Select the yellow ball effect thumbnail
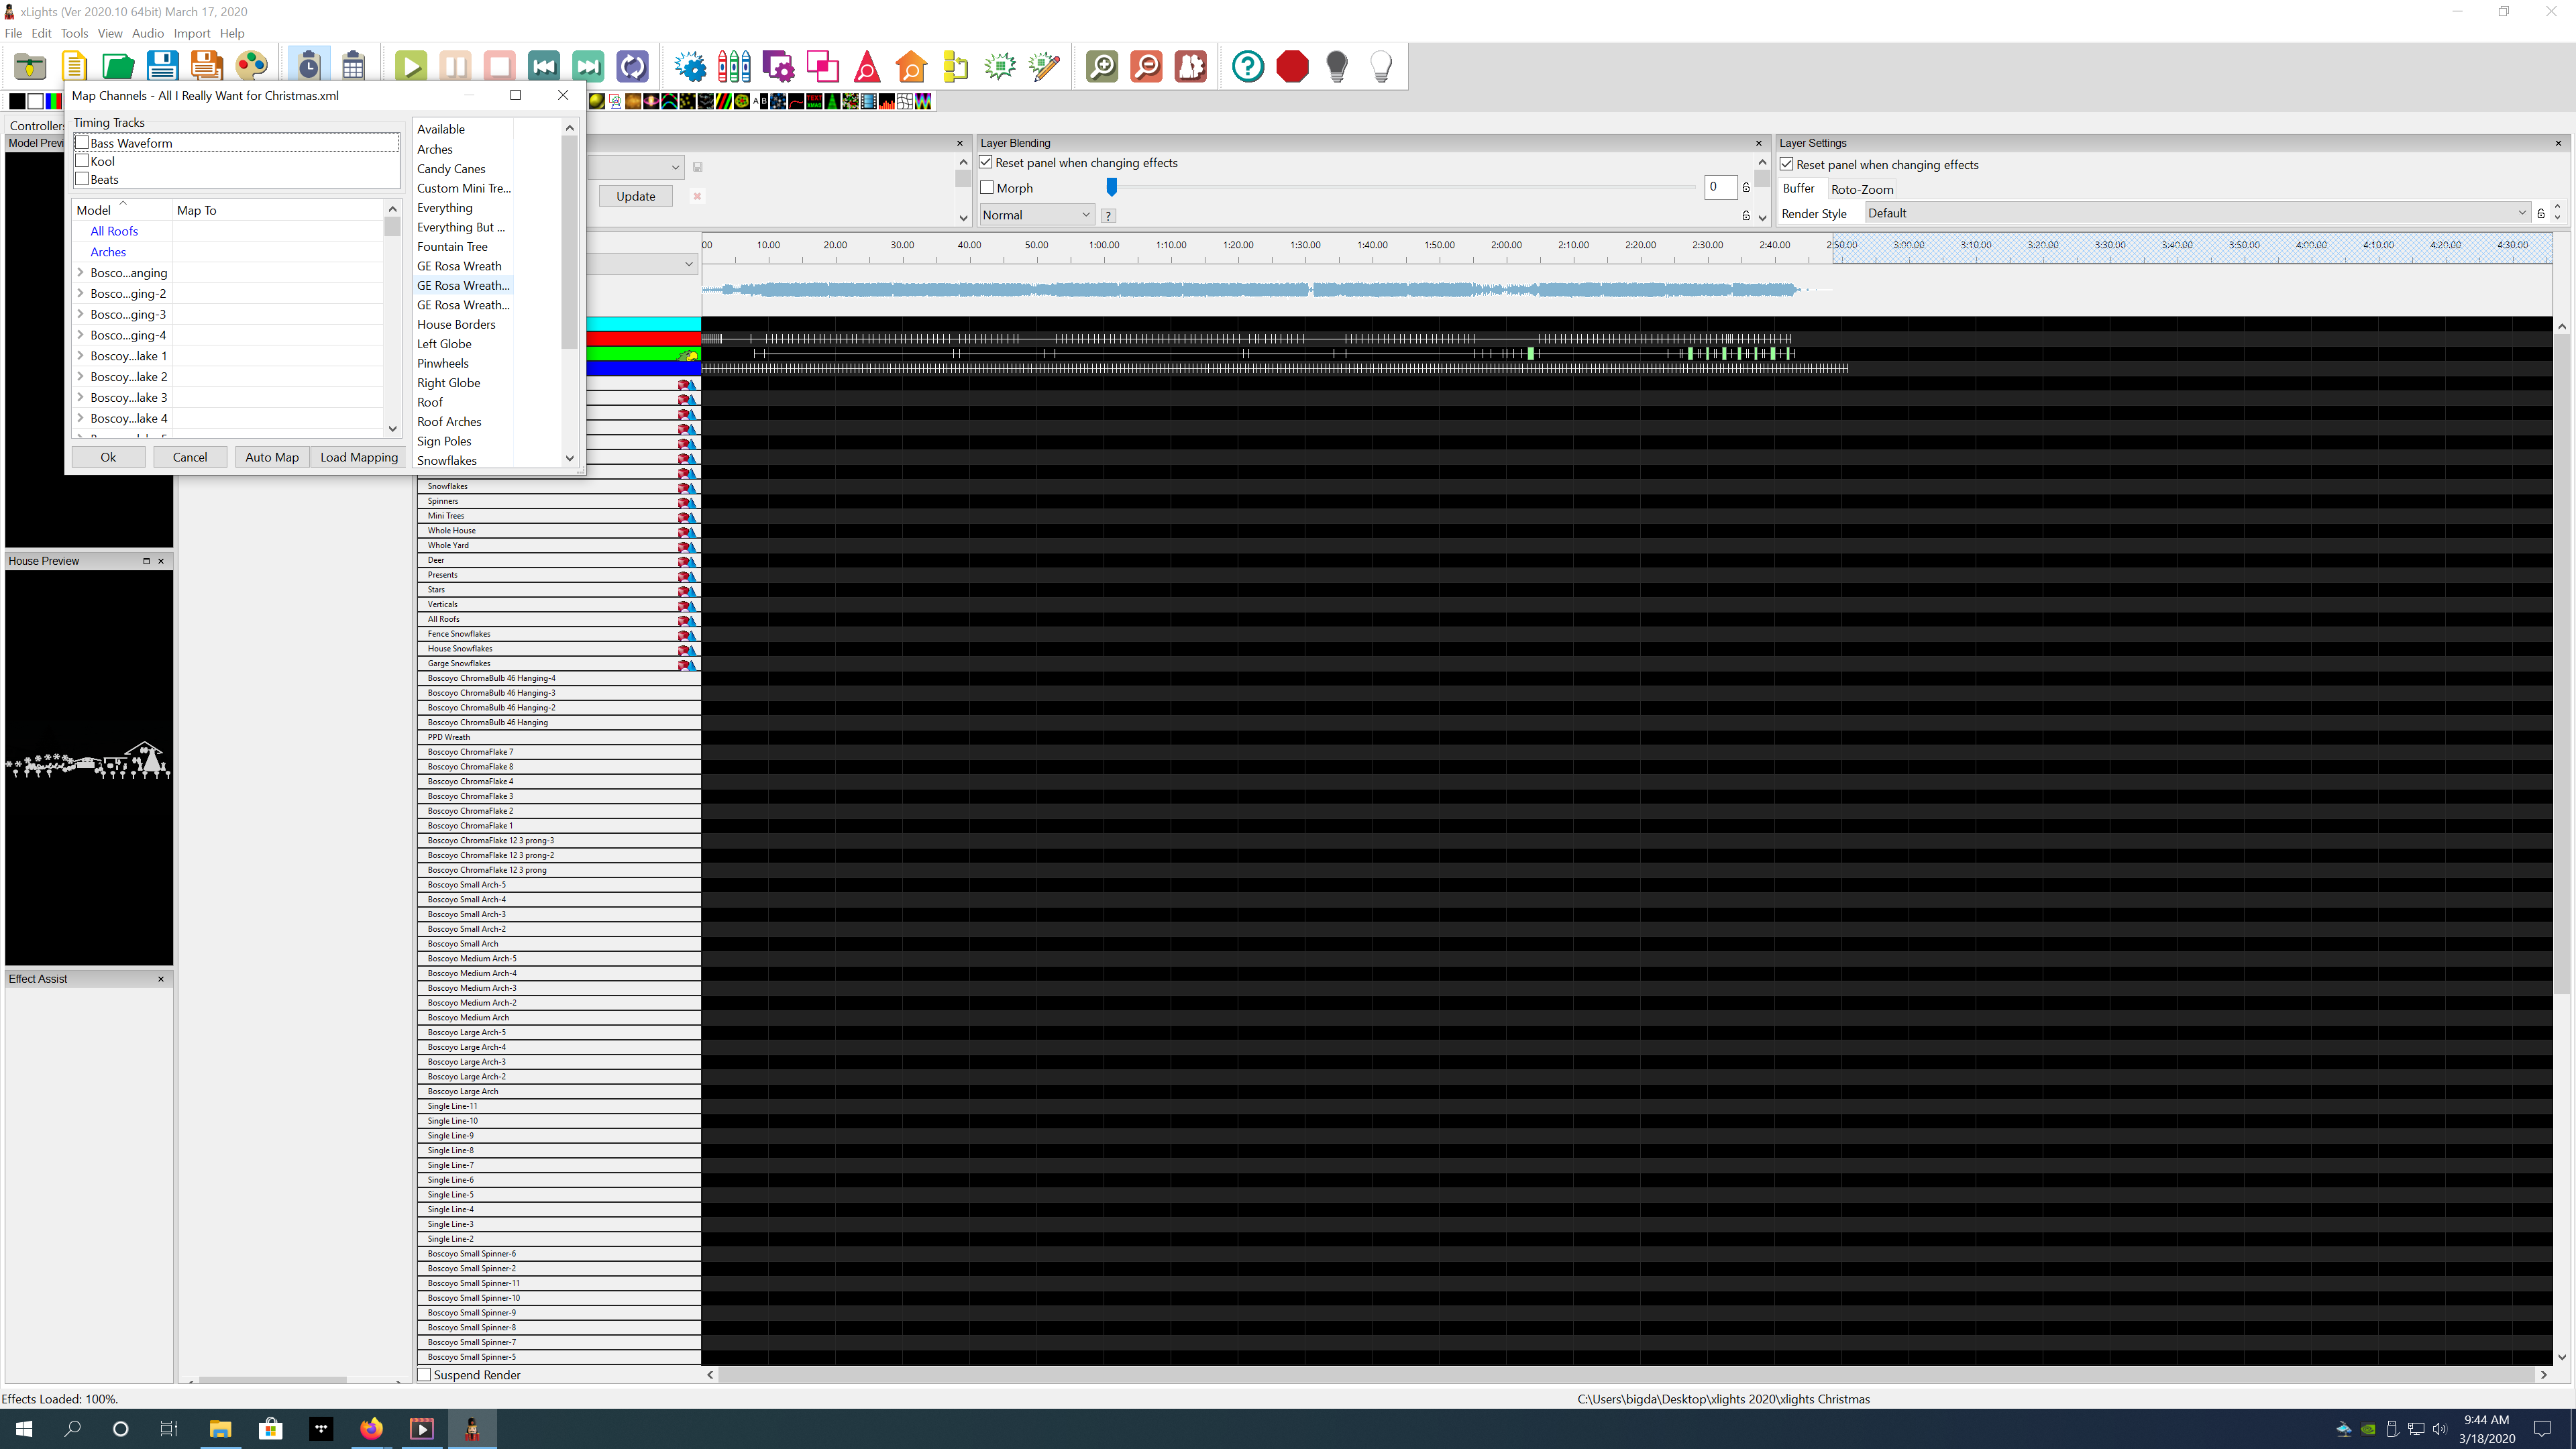This screenshot has width=2576, height=1449. pos(597,101)
